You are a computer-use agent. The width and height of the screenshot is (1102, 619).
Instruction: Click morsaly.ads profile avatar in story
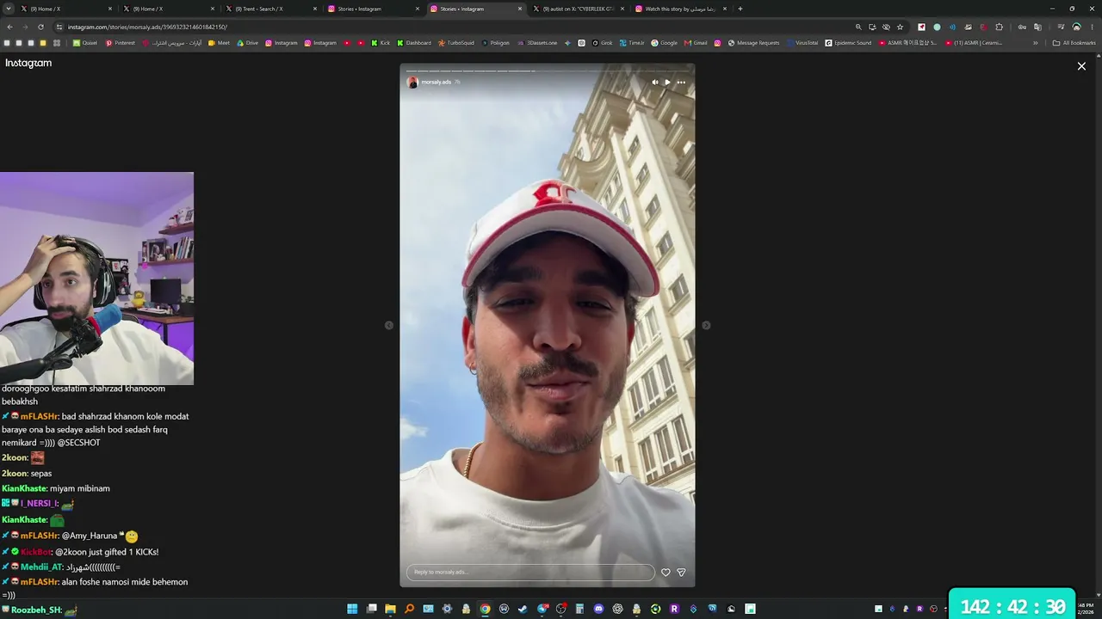click(x=412, y=83)
